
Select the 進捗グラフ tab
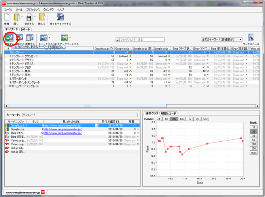click(x=151, y=113)
